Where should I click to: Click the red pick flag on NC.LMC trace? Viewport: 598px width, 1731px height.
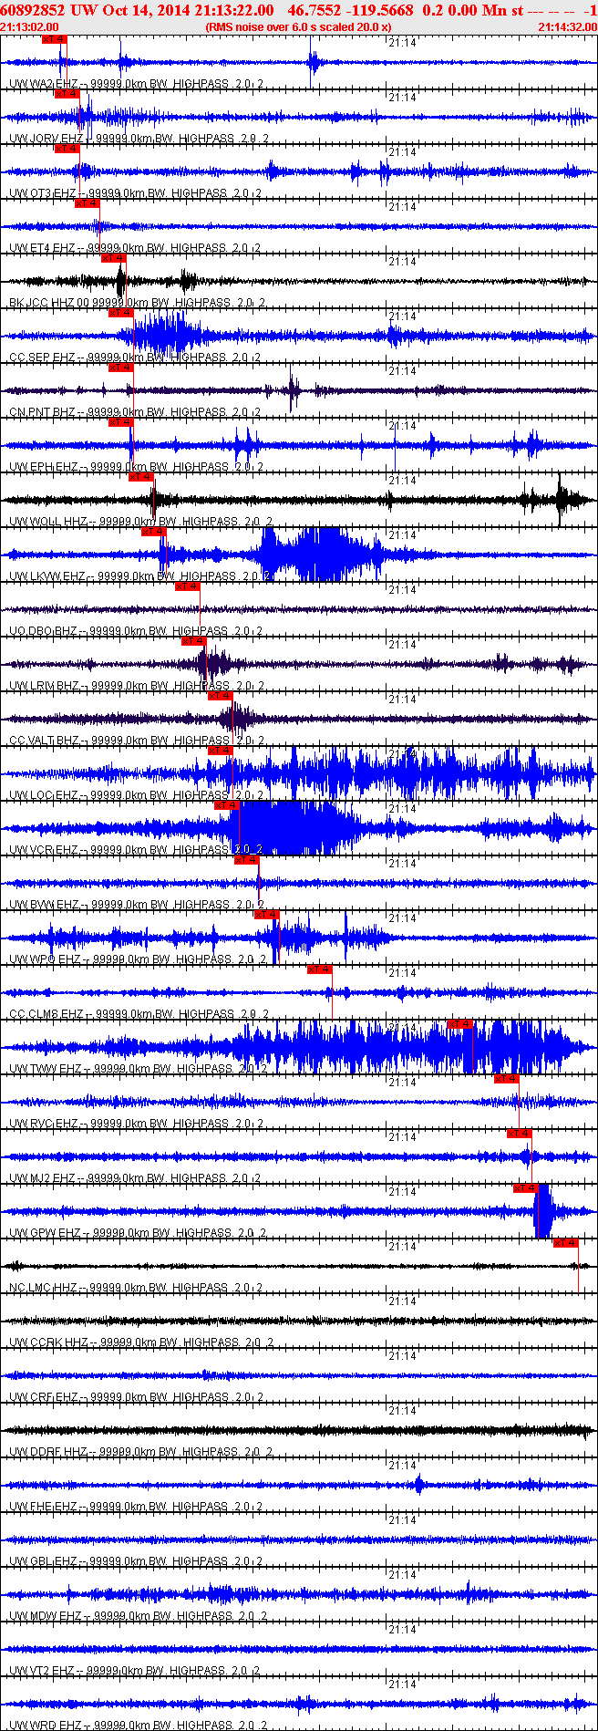565,1243
